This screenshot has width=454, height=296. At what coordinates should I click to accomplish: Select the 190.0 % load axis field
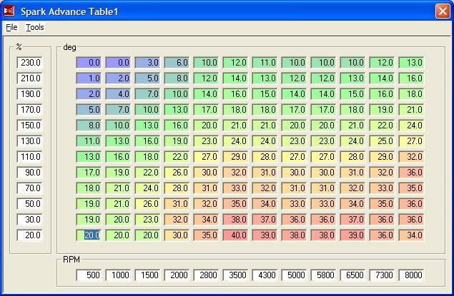click(30, 94)
